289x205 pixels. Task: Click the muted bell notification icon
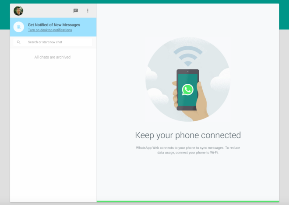point(19,27)
